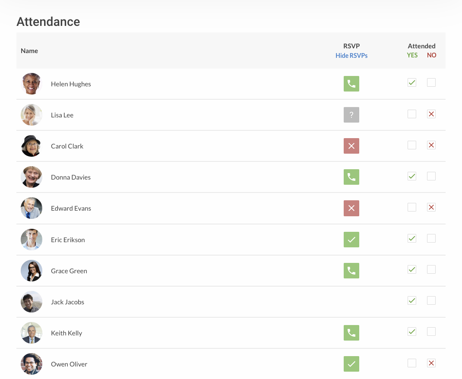Click Helen Hughes's profile photo
Screen dimensions: 462x379
31,84
